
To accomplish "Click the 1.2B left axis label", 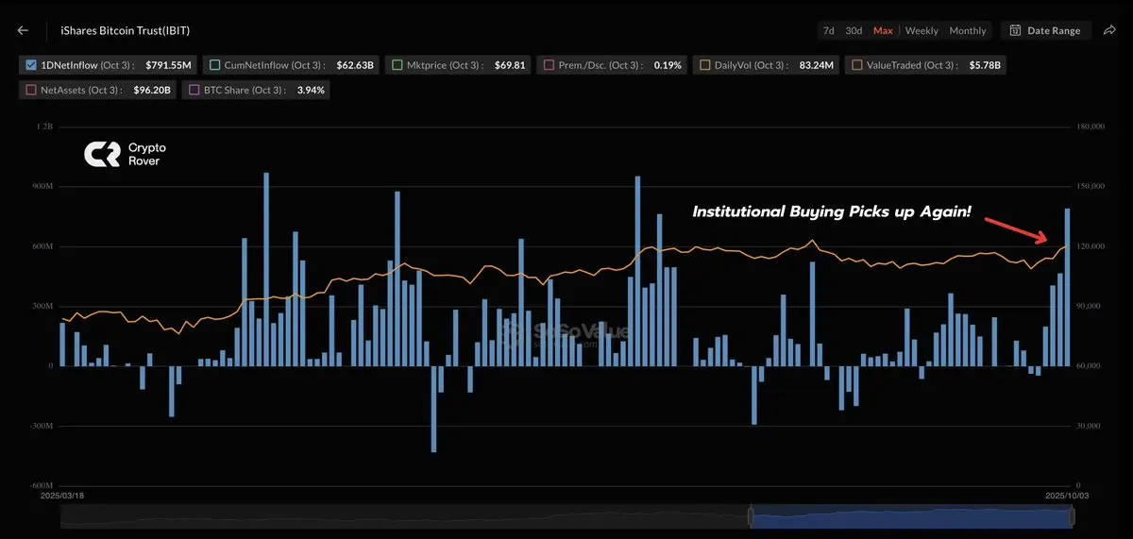I will point(46,126).
